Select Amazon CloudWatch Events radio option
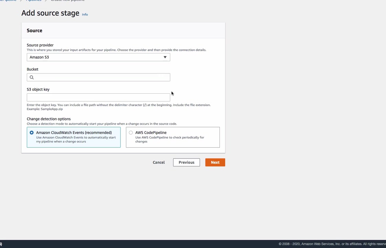This screenshot has width=386, height=248. coord(32,133)
